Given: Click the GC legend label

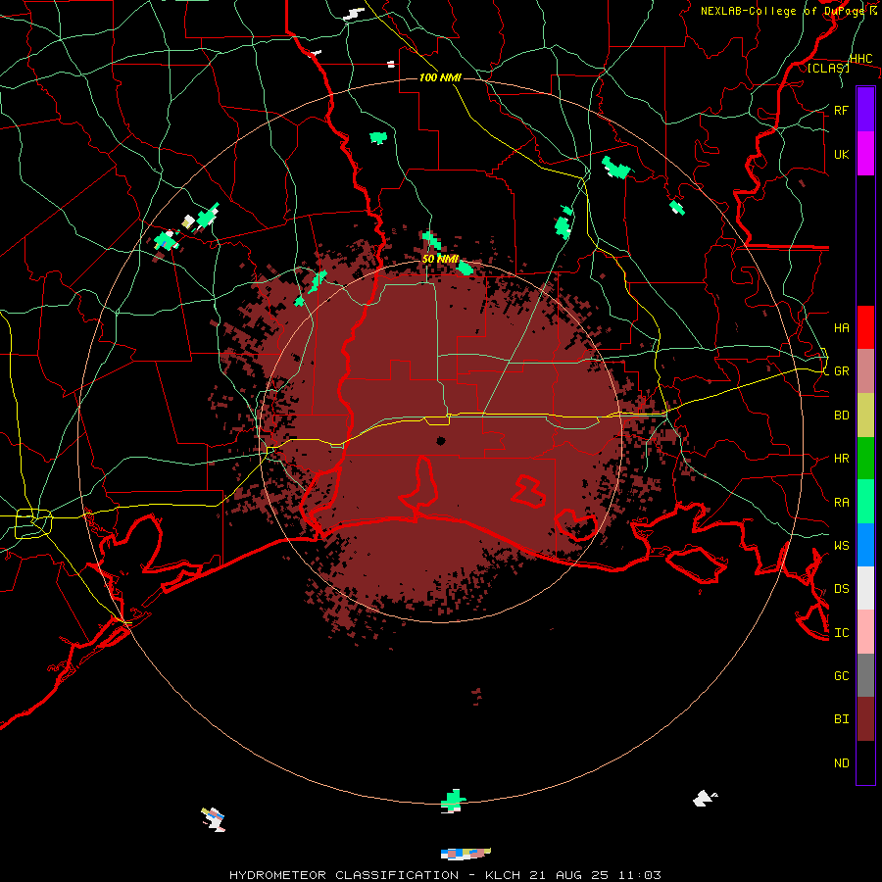Looking at the screenshot, I should pos(841,675).
